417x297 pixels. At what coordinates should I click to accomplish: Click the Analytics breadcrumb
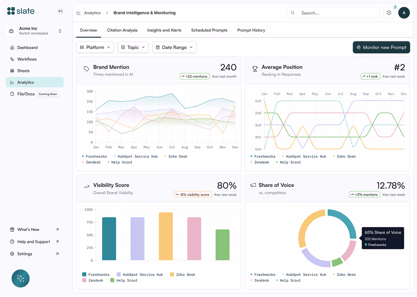click(x=92, y=13)
